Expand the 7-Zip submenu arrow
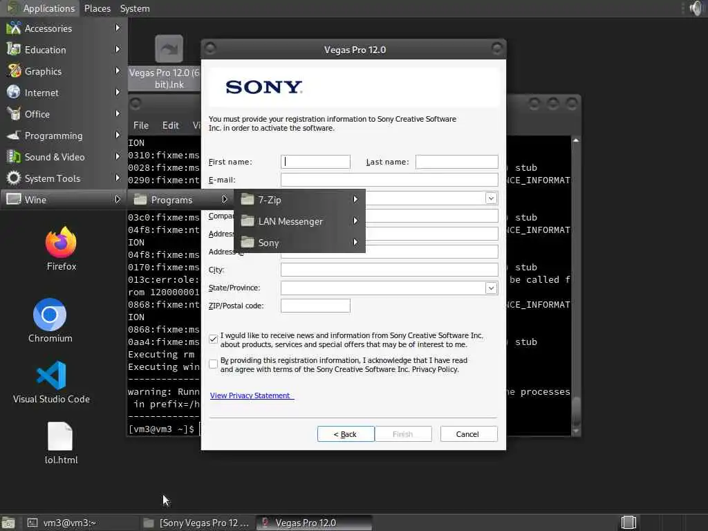This screenshot has height=531, width=708. click(355, 199)
